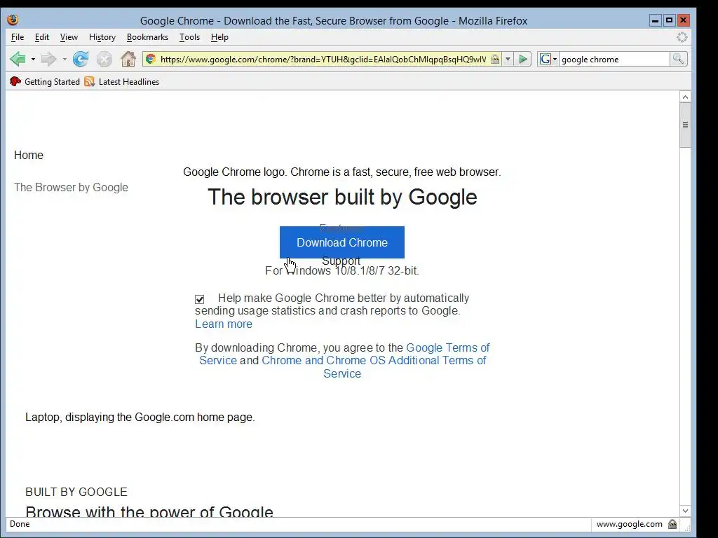Click the Done status bar text
This screenshot has height=538, width=718.
[x=20, y=524]
